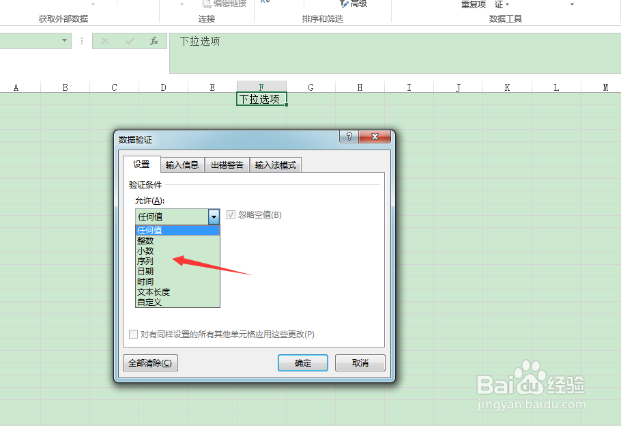Select column B header
Image resolution: width=621 pixels, height=426 pixels.
(66, 87)
